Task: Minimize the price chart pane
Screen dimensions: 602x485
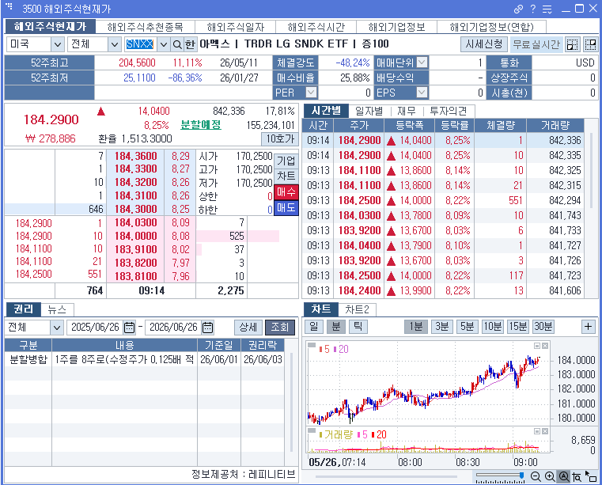Action: click(537, 346)
